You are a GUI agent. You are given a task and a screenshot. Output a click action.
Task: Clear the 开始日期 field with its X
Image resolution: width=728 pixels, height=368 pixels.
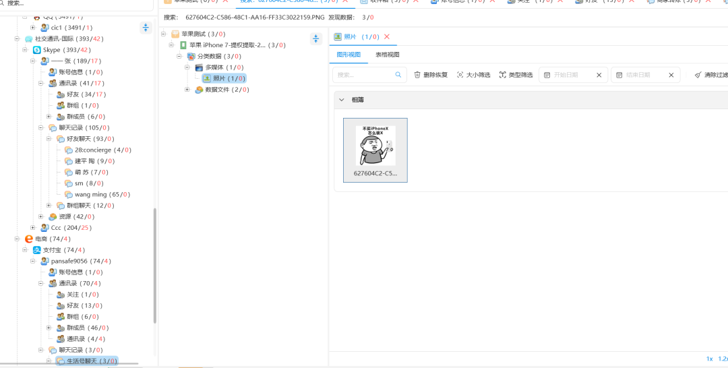599,75
